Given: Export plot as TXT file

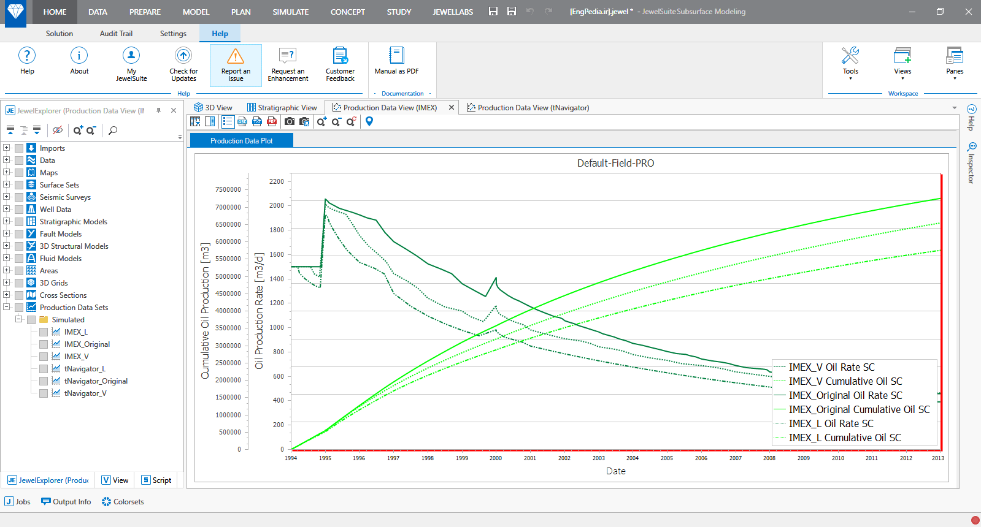Looking at the screenshot, I should 257,121.
